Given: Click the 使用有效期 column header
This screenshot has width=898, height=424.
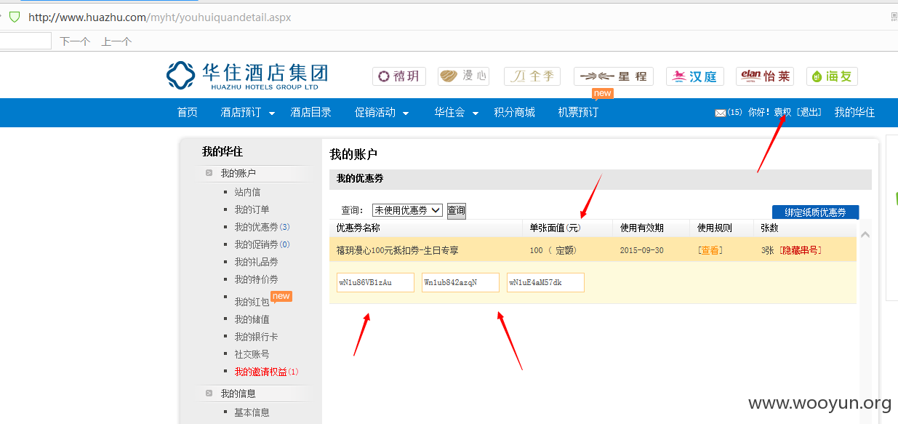Looking at the screenshot, I should [x=641, y=228].
